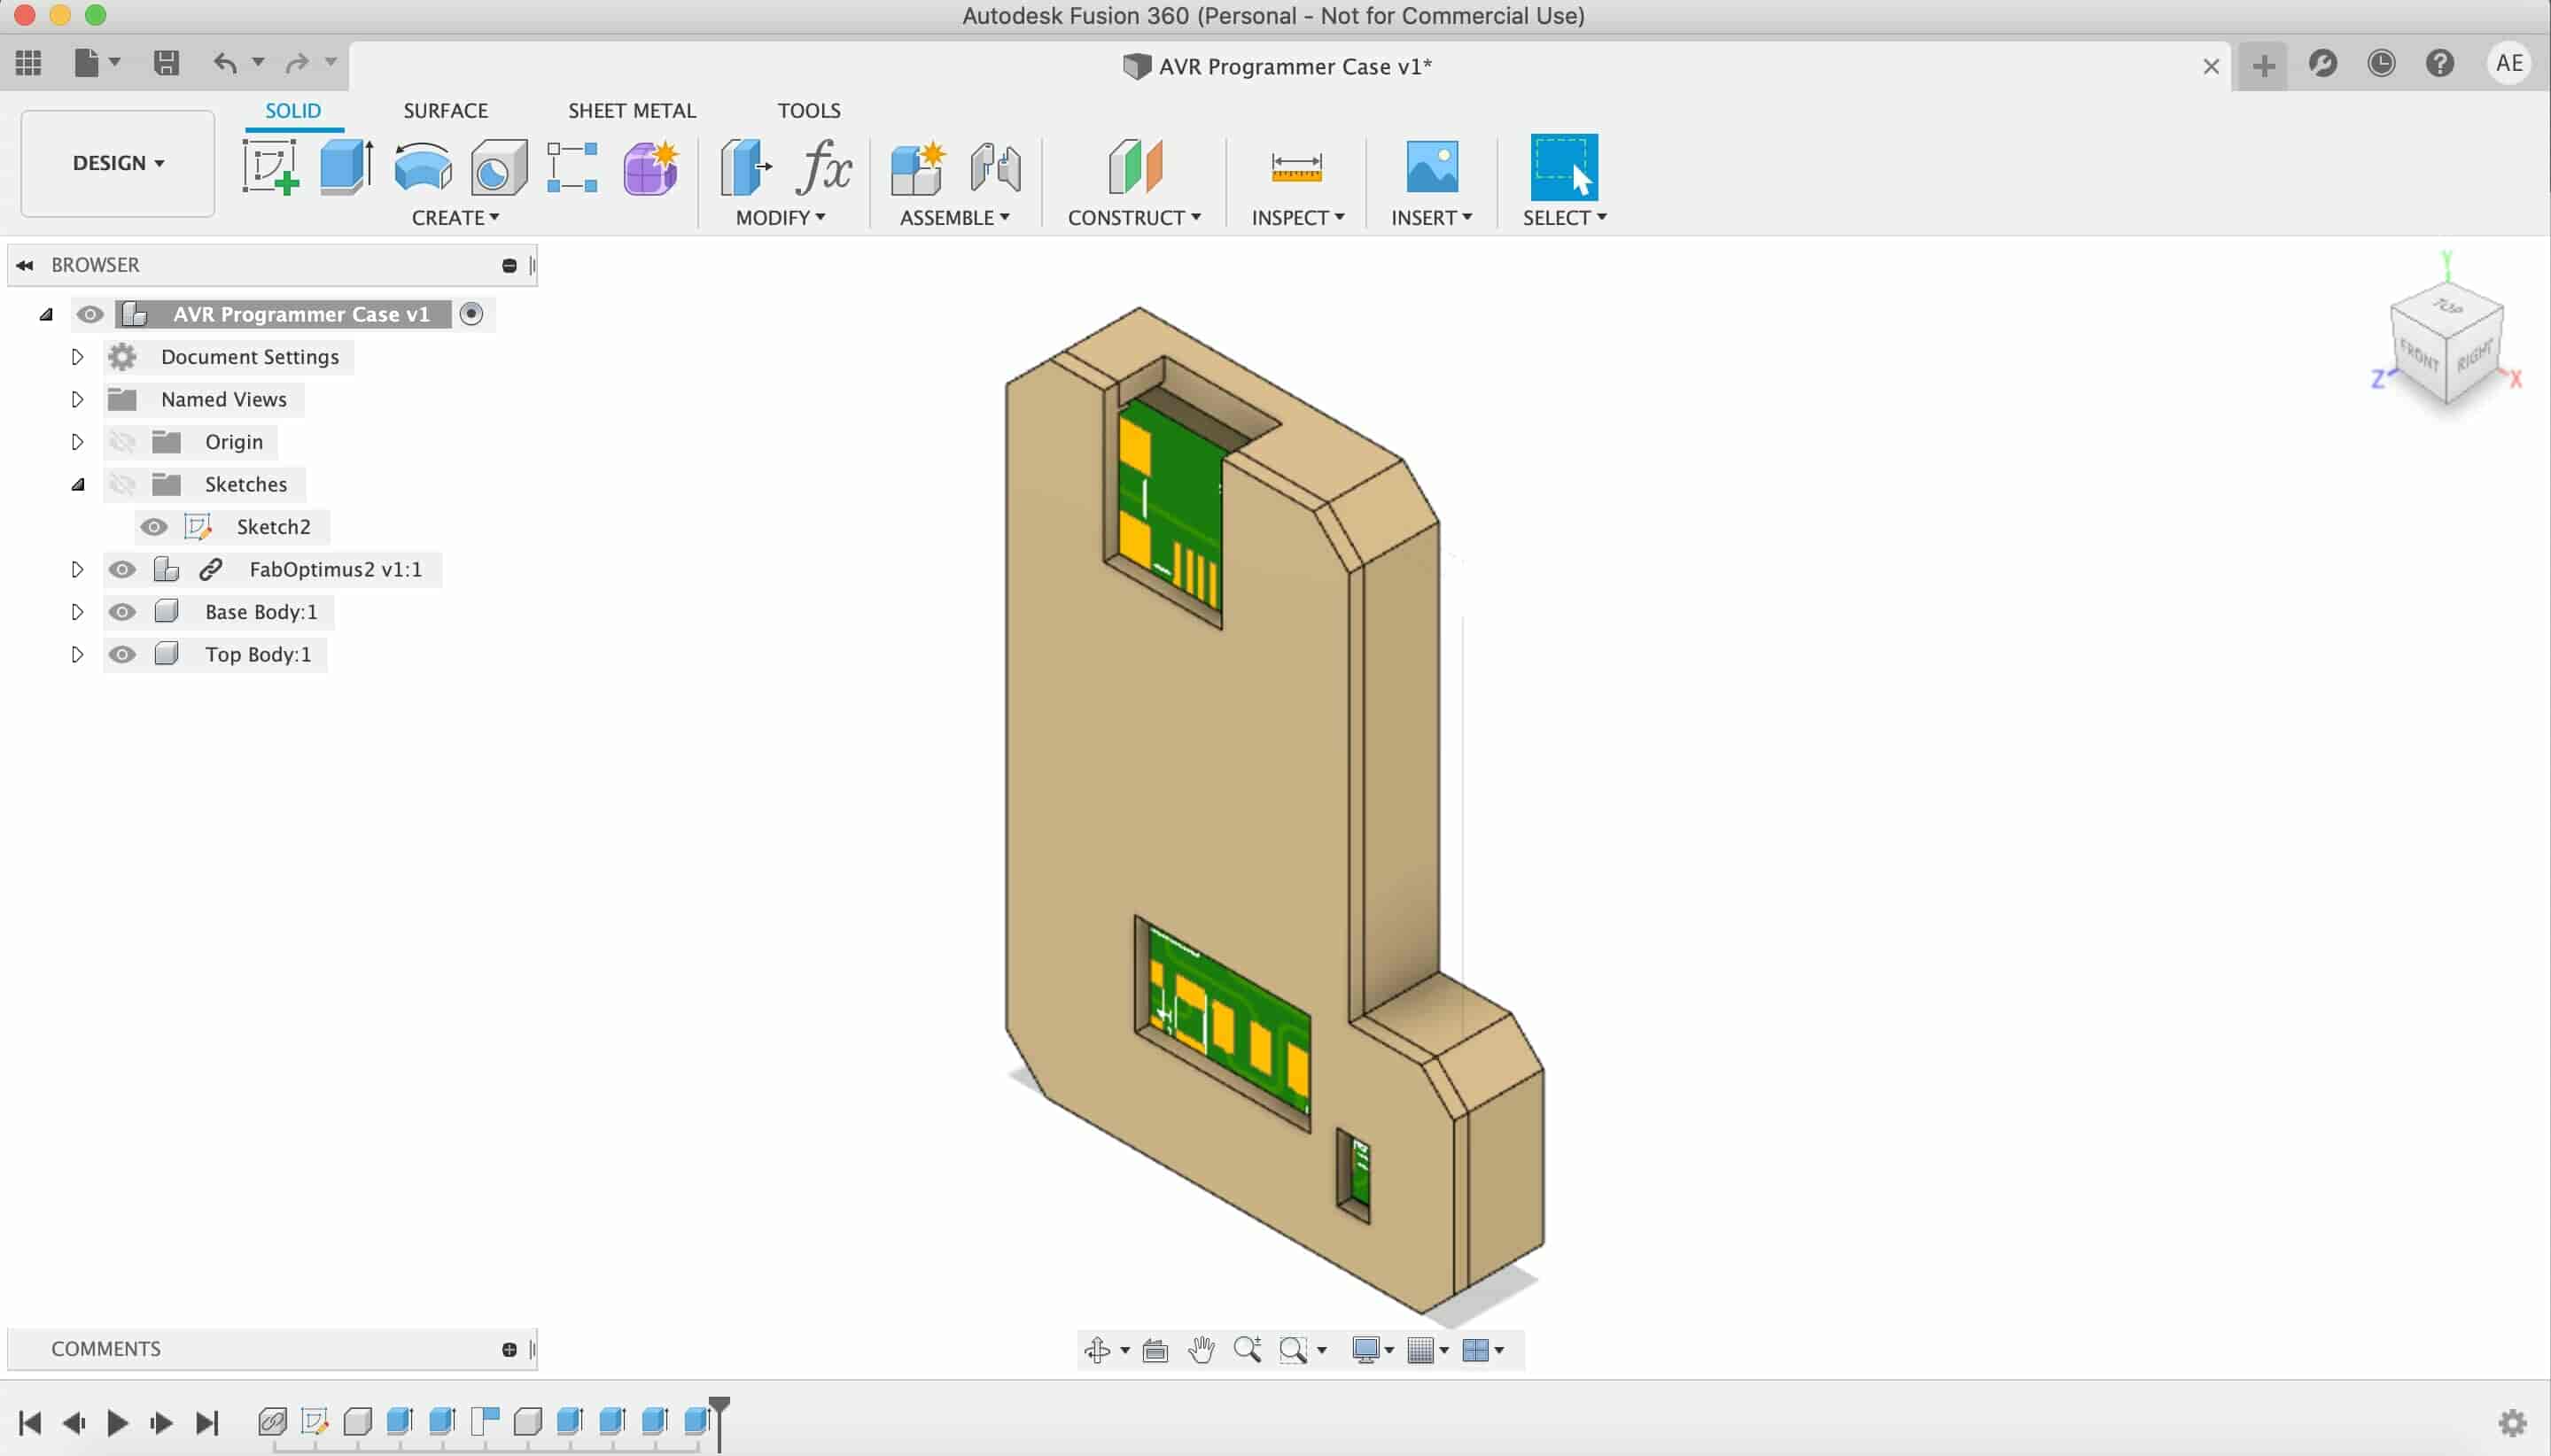
Task: Open the Orbit navigation tool
Action: 1098,1350
